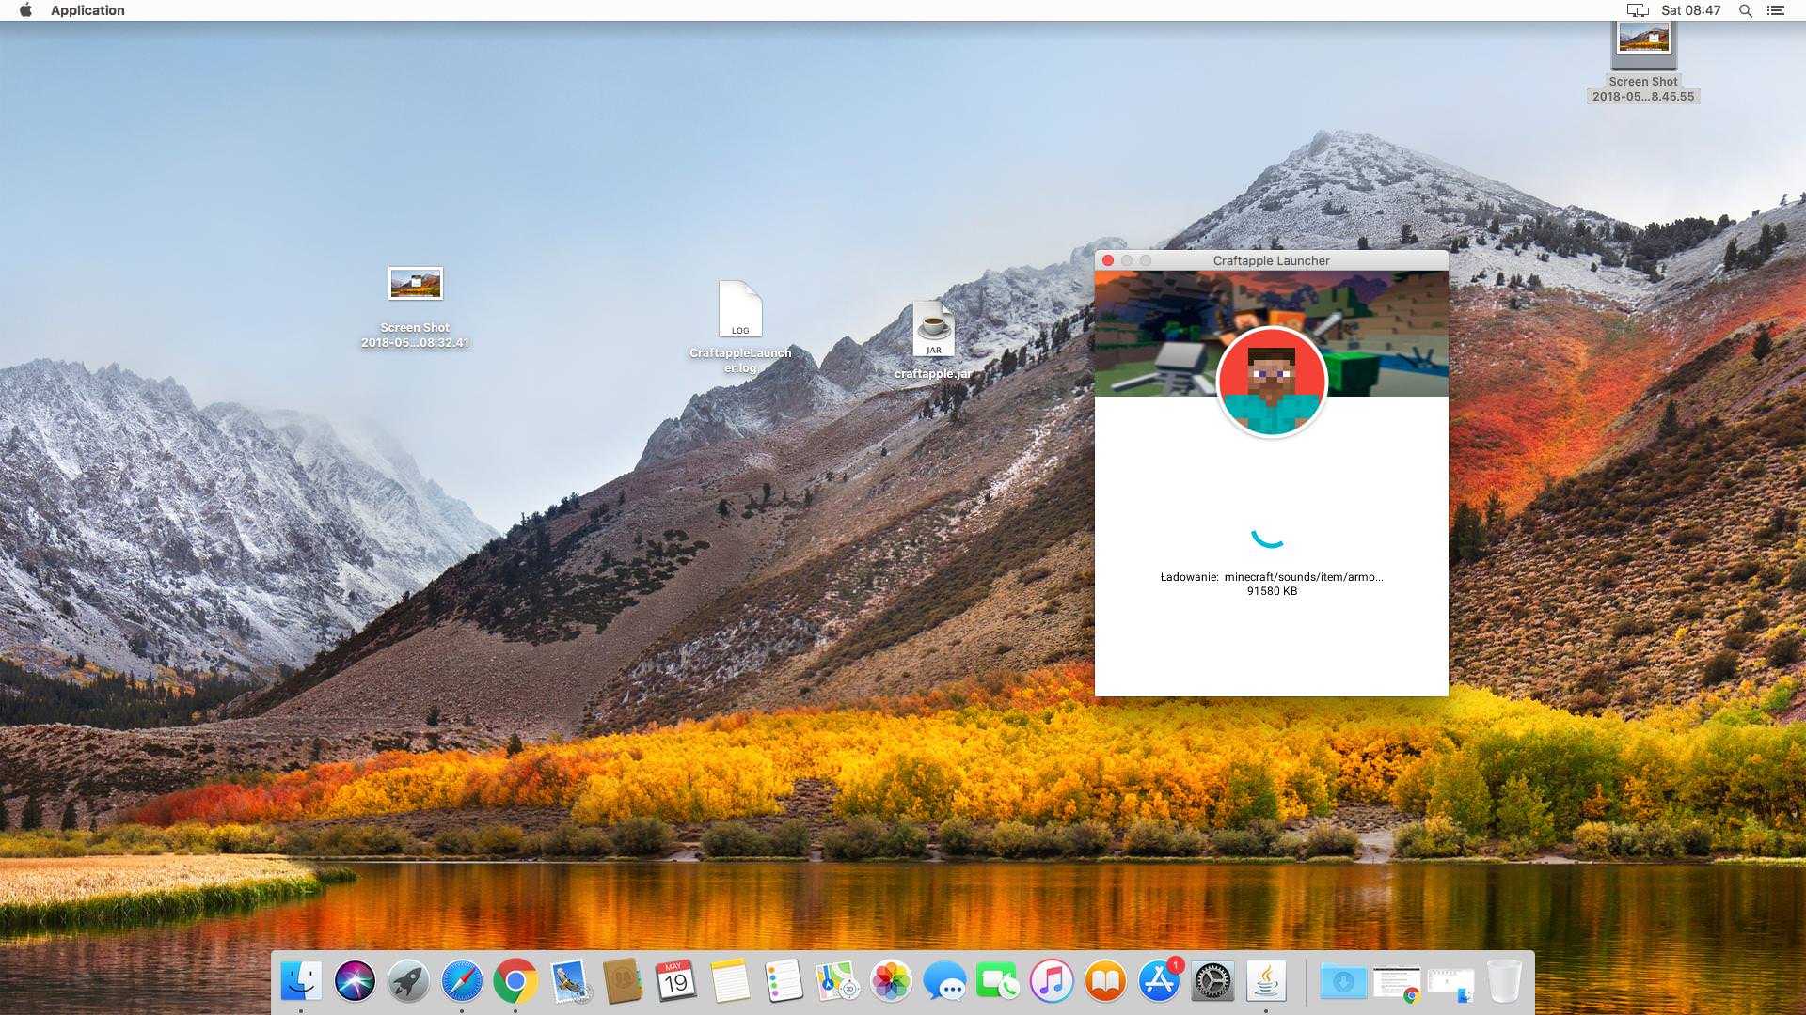Open Notification Center from menu bar
This screenshot has height=1015, width=1806.
click(x=1775, y=10)
